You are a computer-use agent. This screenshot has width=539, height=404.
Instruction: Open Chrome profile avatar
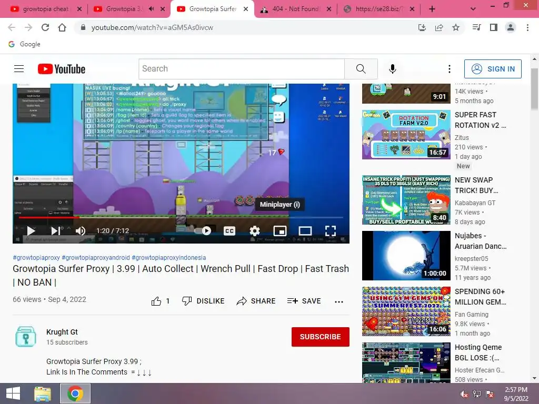coord(511,27)
